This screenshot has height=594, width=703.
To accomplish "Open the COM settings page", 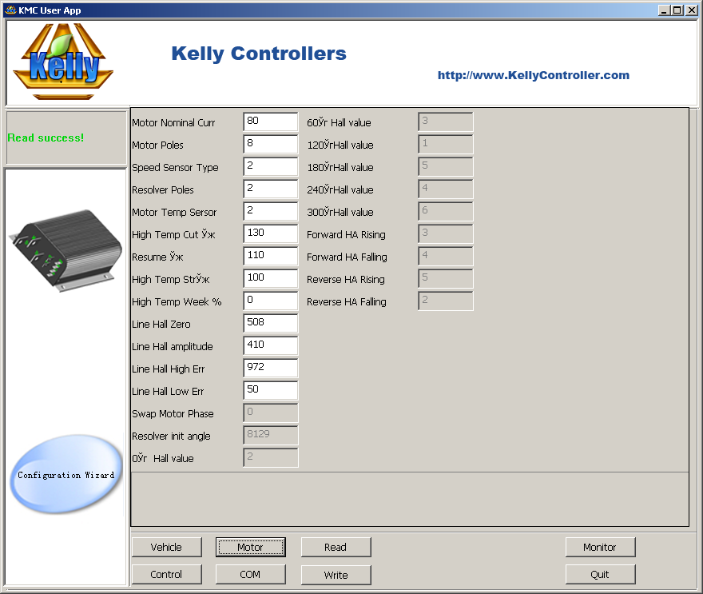I will [x=250, y=574].
